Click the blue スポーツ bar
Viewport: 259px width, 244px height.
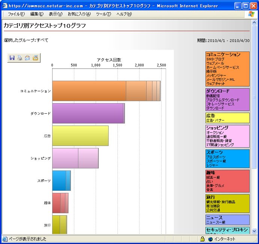pyautogui.click(x=62, y=181)
